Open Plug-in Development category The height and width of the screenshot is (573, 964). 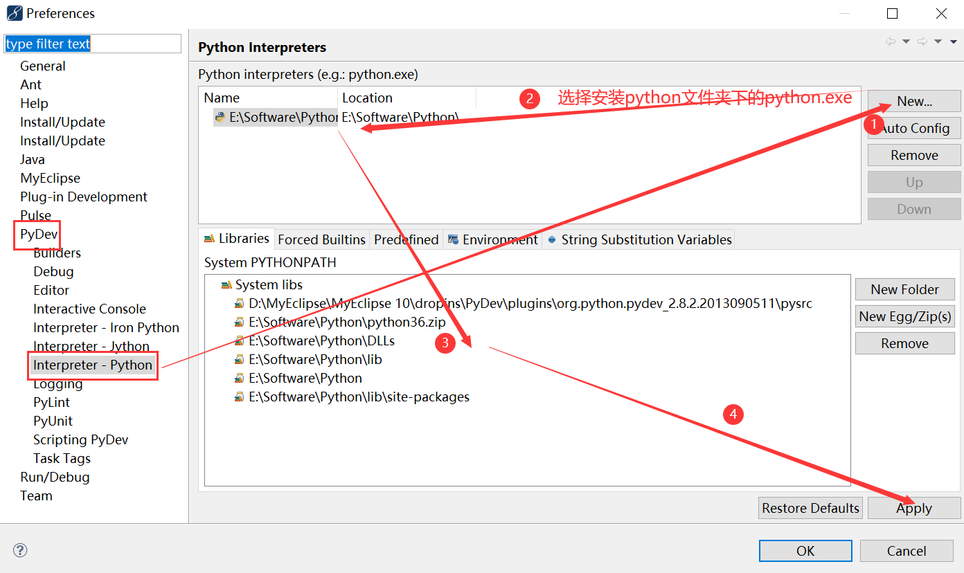[x=84, y=197]
